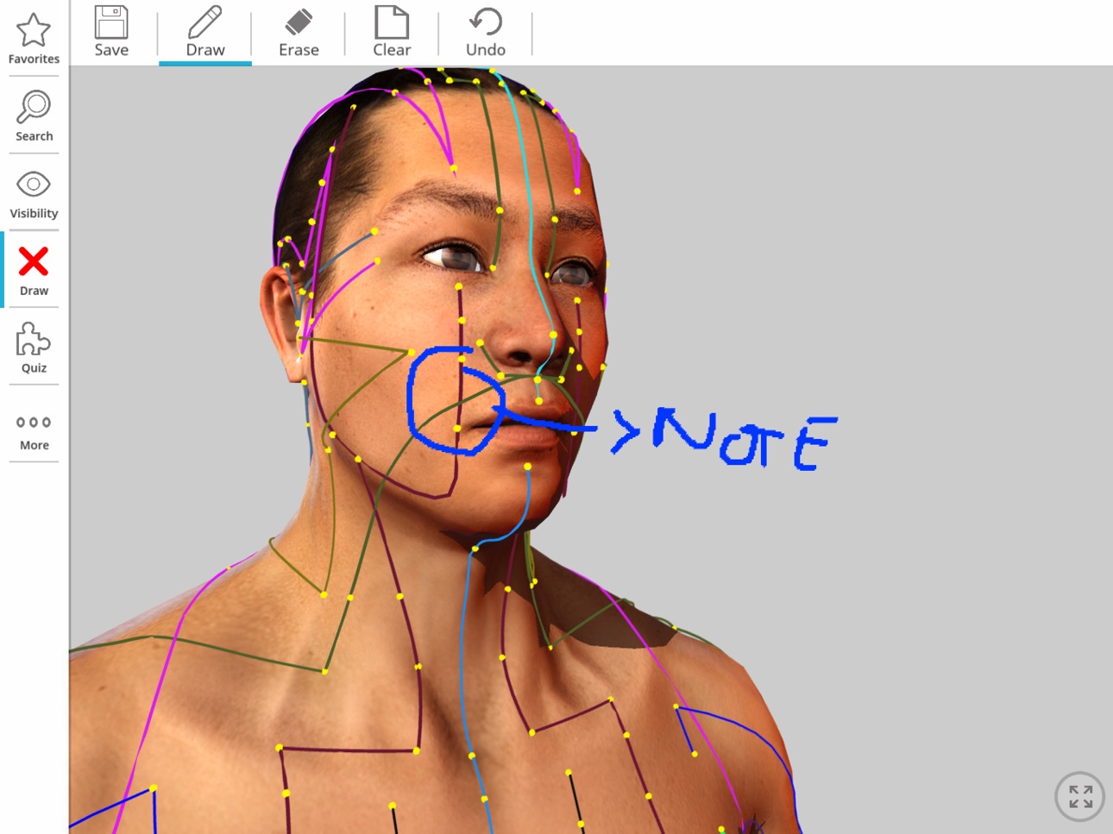Viewport: 1113px width, 834px height.
Task: Select the Draw pencil tool
Action: coord(205,32)
